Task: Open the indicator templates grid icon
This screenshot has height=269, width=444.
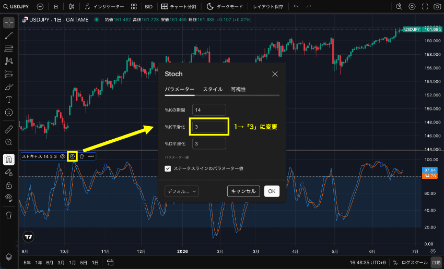Action: point(134,6)
